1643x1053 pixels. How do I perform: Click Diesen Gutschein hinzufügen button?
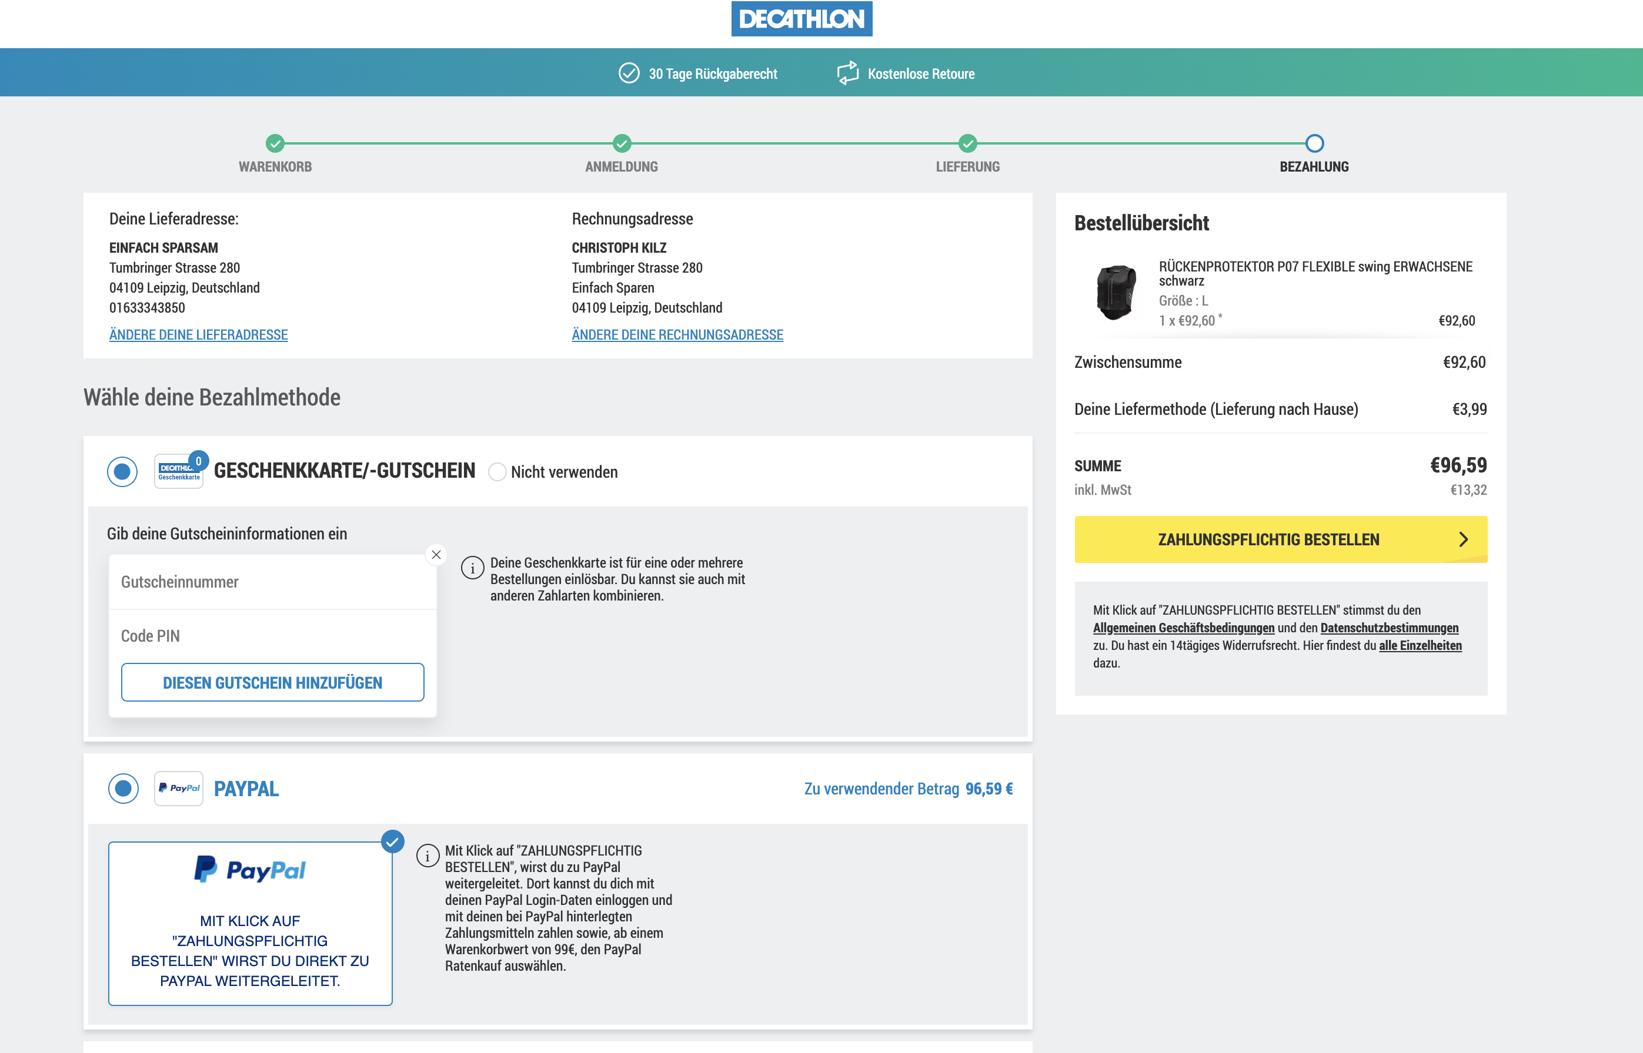click(272, 682)
